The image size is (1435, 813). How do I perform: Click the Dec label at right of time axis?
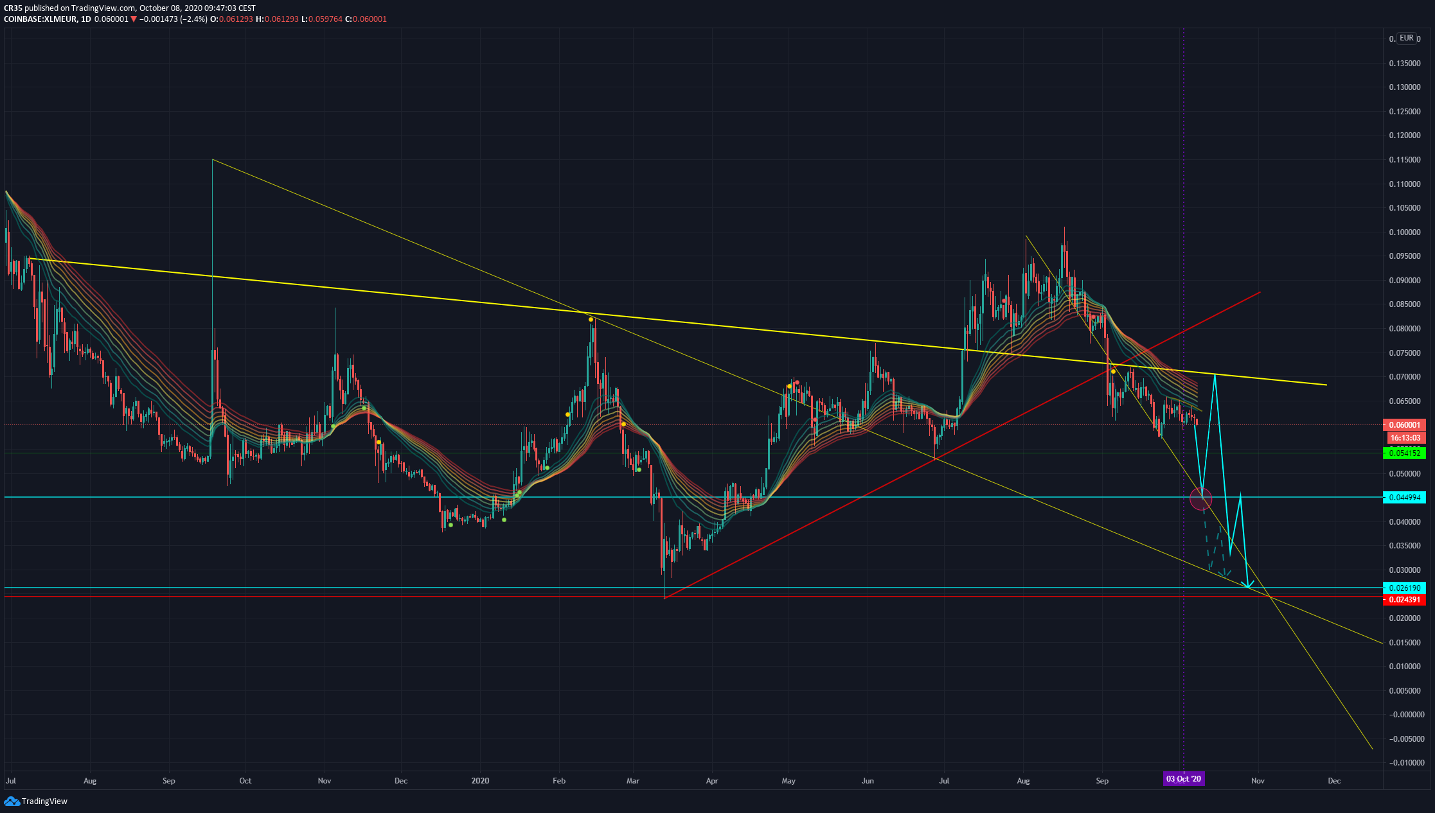[1334, 781]
